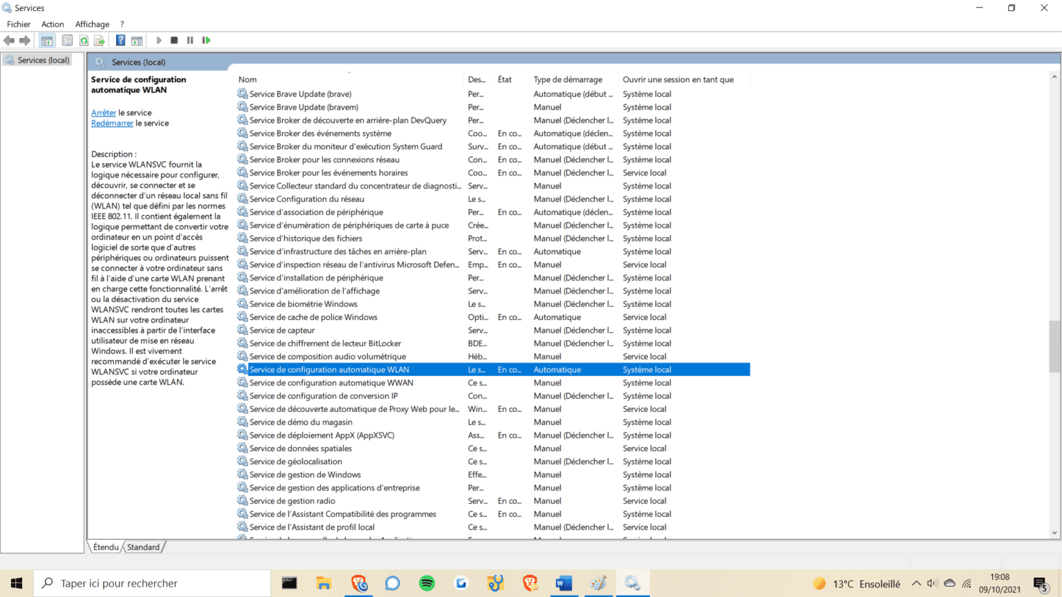Click the Wi-Fi network tray icon
The width and height of the screenshot is (1062, 597).
967,583
